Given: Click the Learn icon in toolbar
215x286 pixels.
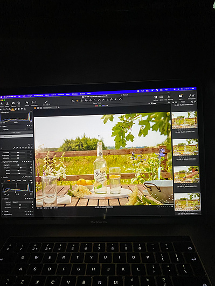Looking at the screenshot, I should 181,96.
